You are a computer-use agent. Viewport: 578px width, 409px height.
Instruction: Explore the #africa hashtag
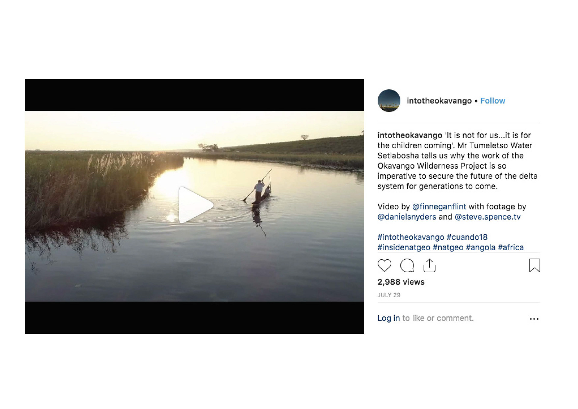(x=511, y=248)
